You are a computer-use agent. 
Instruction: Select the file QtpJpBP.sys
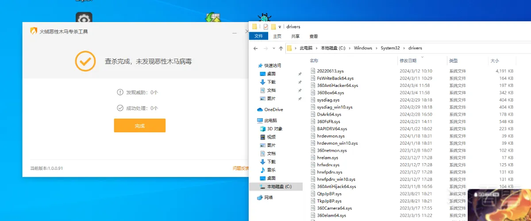(x=329, y=194)
